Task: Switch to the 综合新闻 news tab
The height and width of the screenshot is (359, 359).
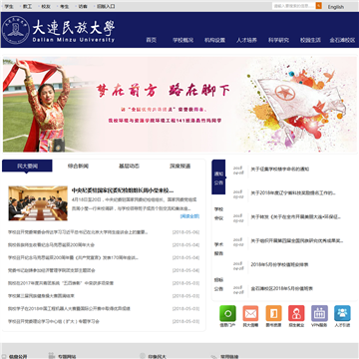Action: click(x=78, y=166)
